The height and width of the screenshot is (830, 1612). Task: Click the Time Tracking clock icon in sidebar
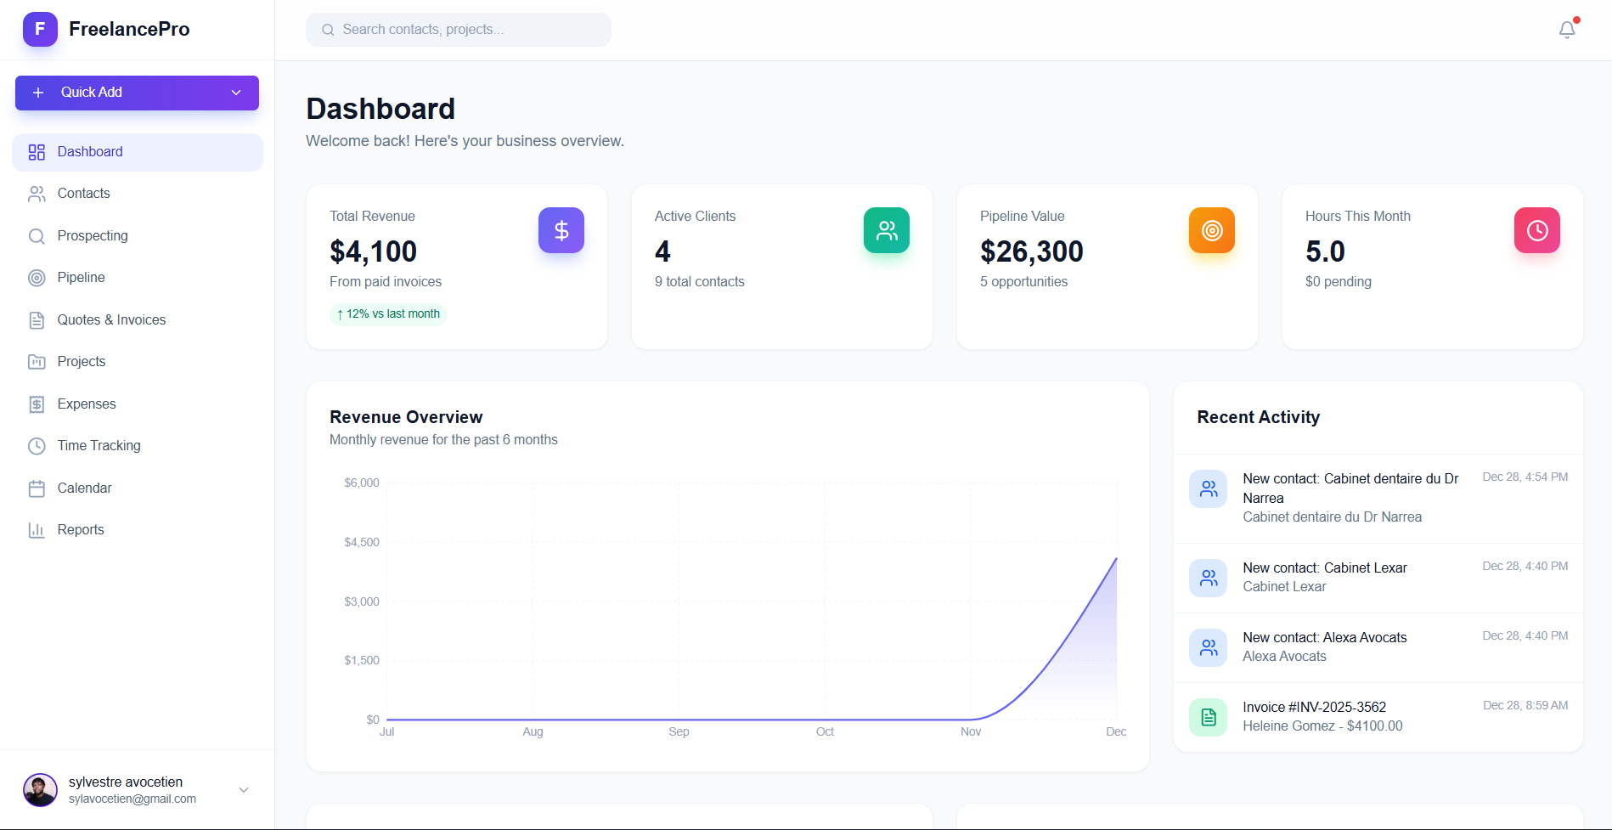(37, 445)
